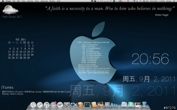Open Address Book icon in Dock
Viewport: 177px width, 110px height.
tap(94, 105)
